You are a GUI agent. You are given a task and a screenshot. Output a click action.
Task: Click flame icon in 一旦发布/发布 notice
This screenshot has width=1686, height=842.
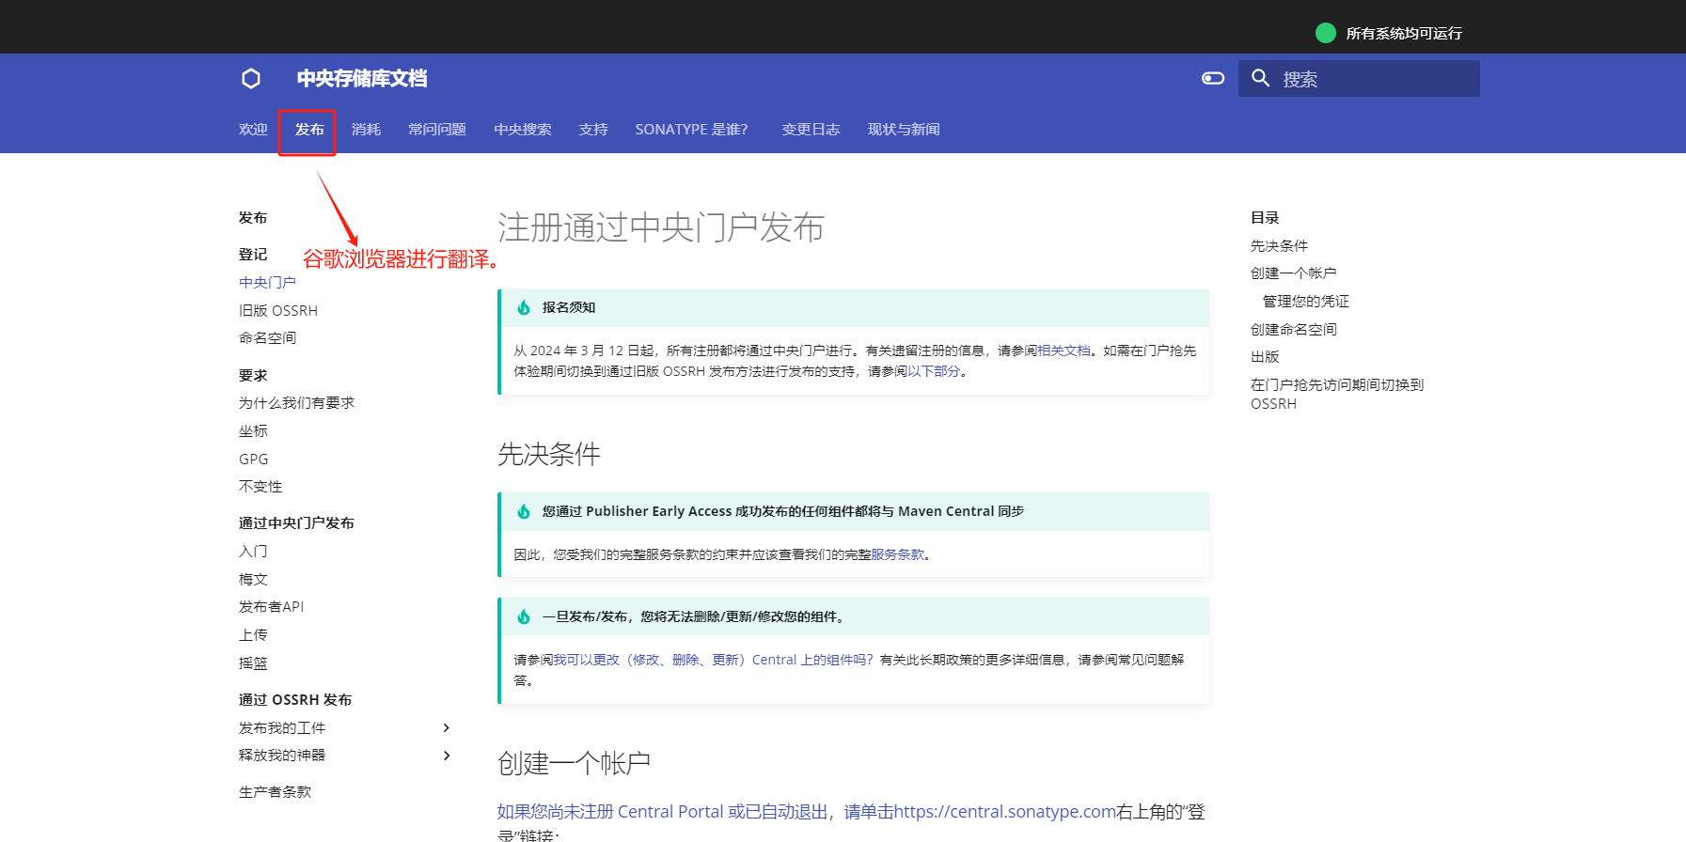pyautogui.click(x=524, y=616)
